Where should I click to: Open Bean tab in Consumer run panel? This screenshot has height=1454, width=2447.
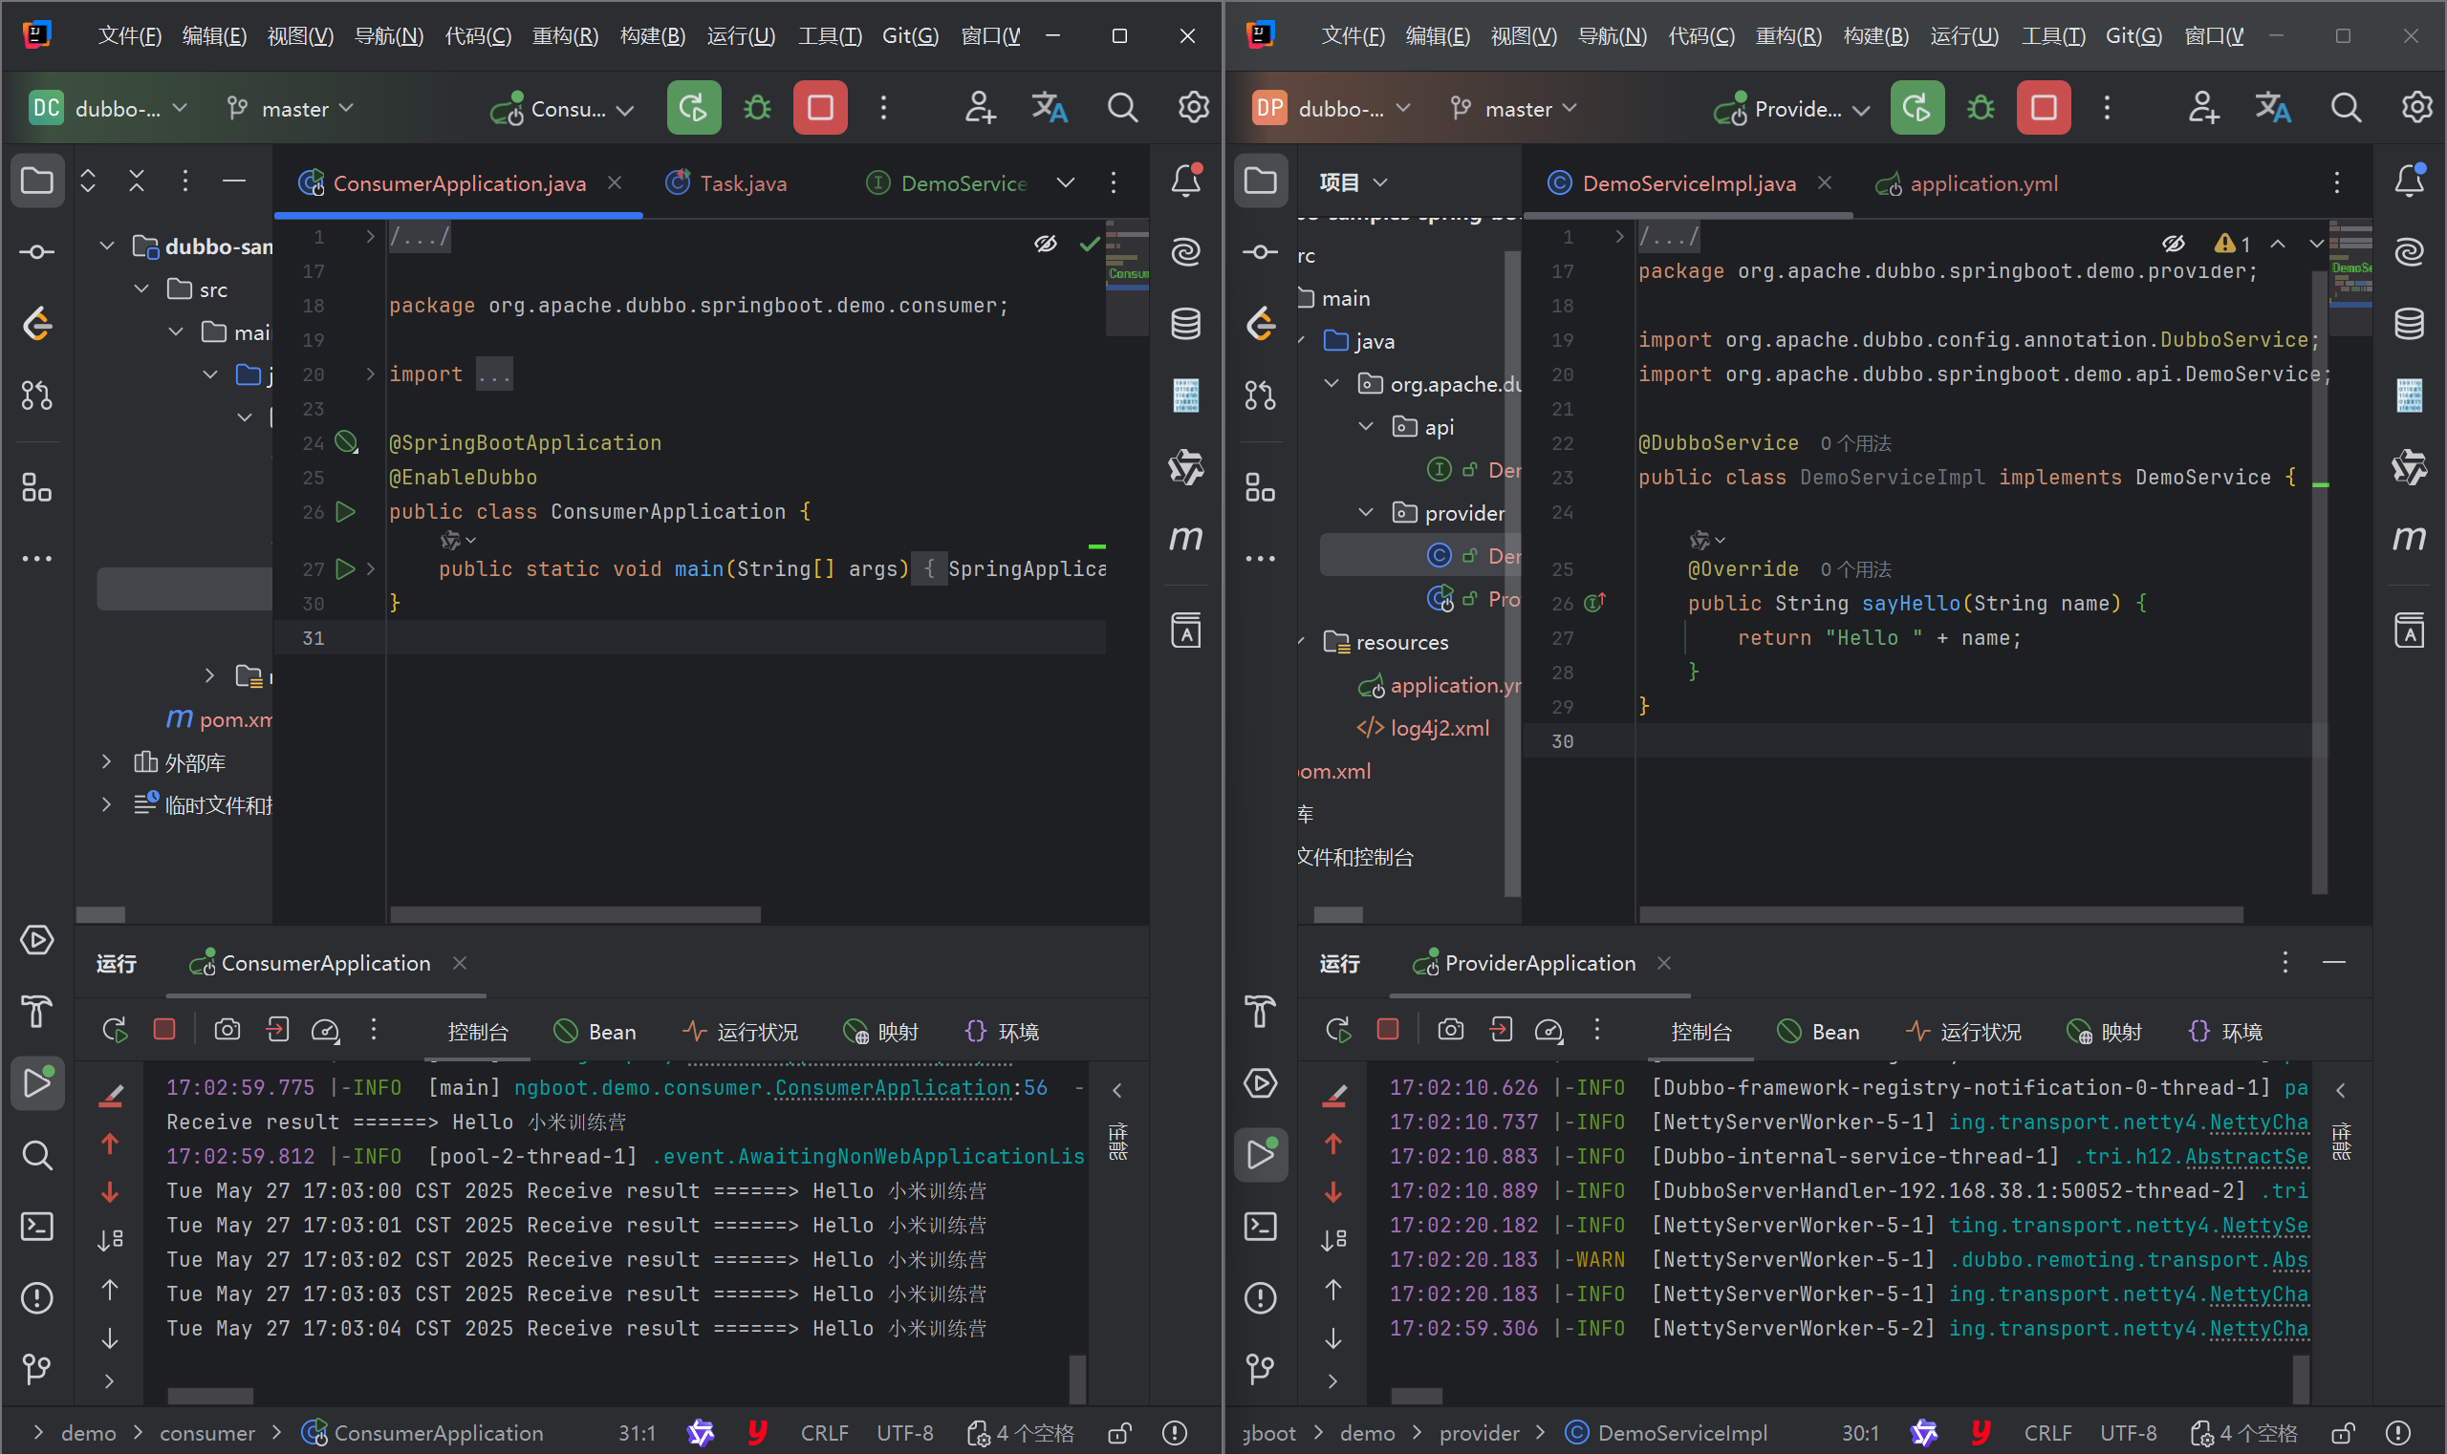click(x=596, y=1032)
